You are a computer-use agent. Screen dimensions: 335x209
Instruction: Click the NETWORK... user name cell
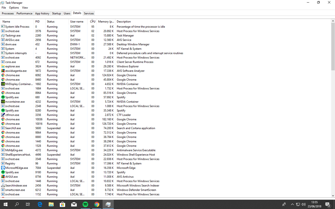78,57
